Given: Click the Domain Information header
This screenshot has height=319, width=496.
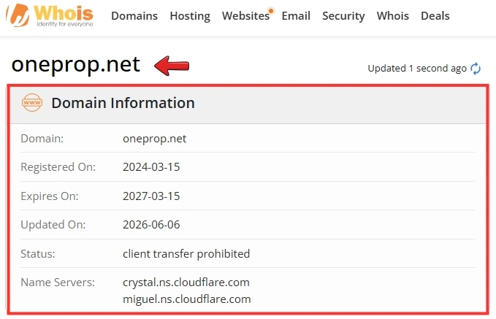Looking at the screenshot, I should tap(123, 103).
